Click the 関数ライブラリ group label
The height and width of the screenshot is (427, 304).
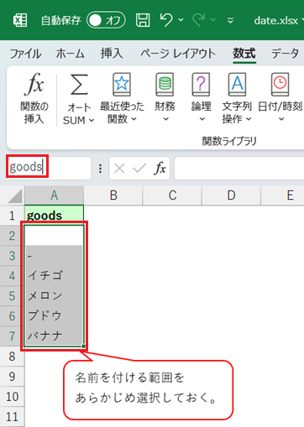point(229,141)
